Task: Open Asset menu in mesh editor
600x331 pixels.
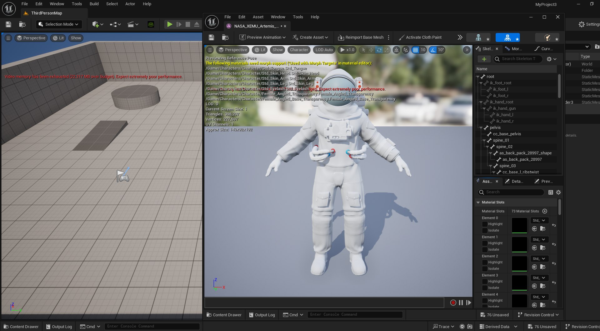Action: point(258,17)
